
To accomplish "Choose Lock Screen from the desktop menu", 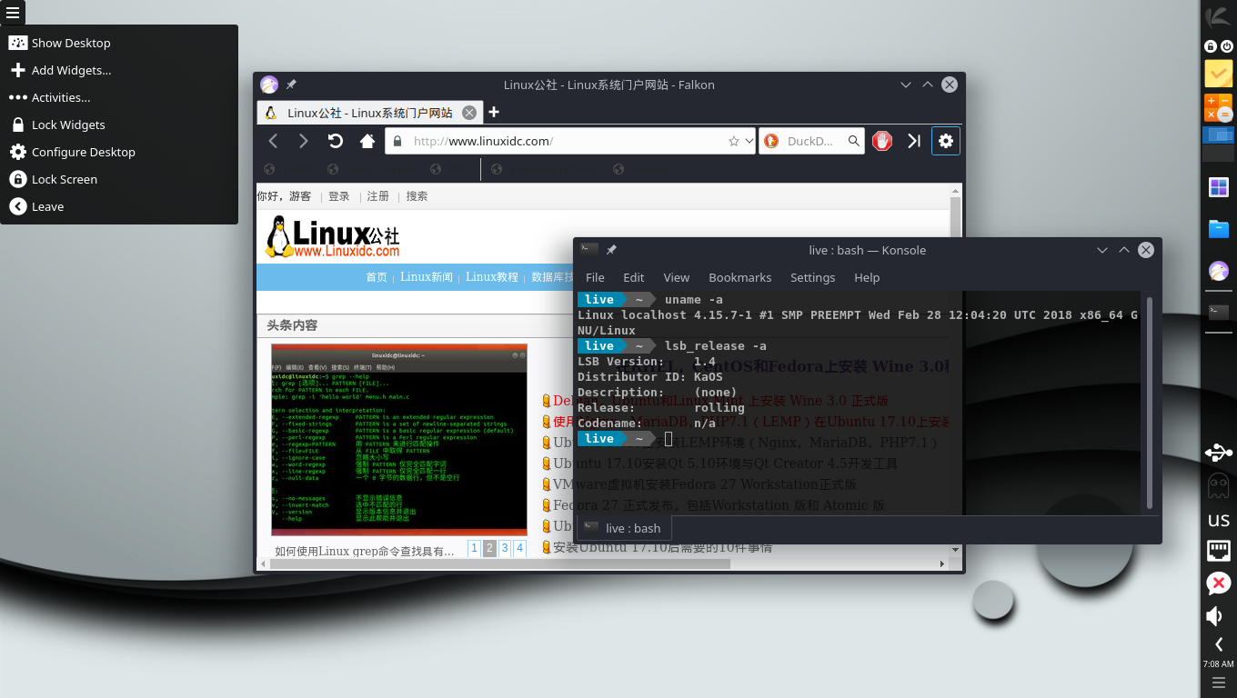I will point(119,179).
